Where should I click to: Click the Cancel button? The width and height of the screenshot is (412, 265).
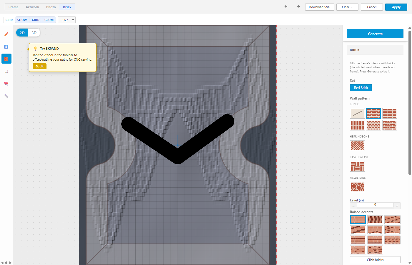[x=372, y=7]
